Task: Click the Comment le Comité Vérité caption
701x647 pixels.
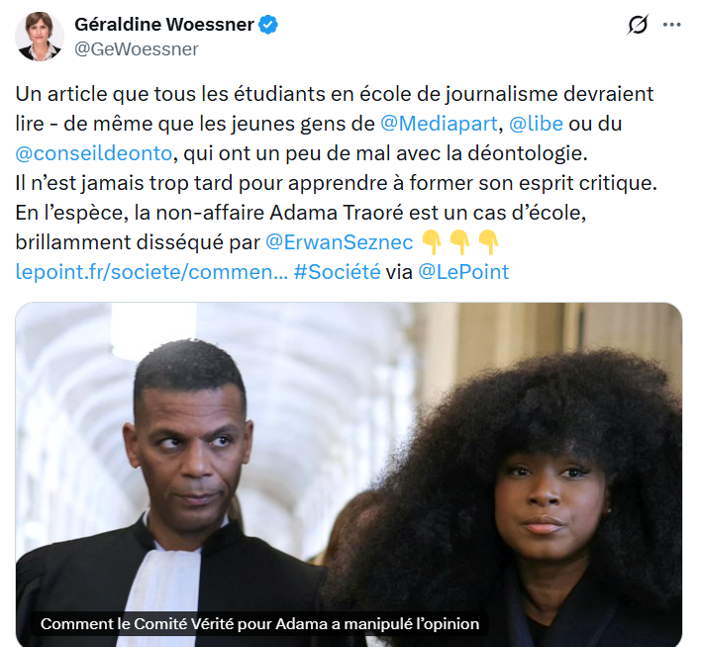Action: 259,624
